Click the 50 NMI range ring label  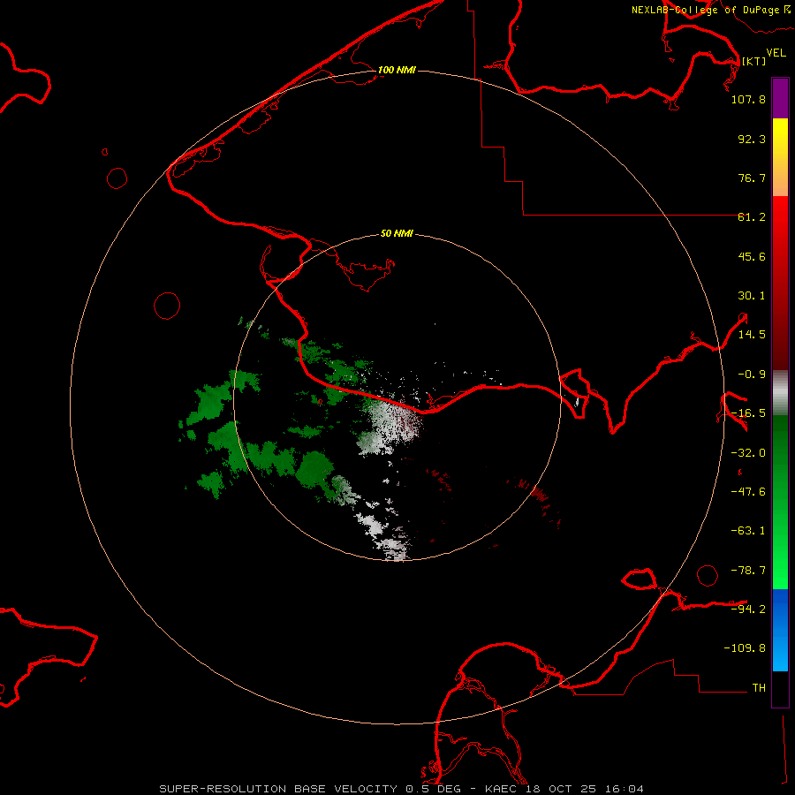point(397,234)
